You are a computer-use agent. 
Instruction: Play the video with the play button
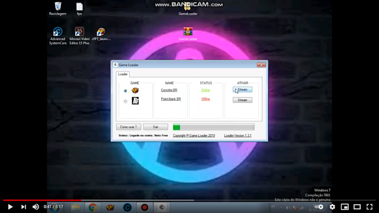10,207
